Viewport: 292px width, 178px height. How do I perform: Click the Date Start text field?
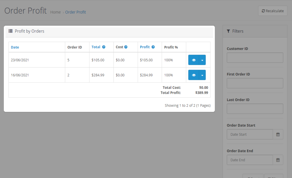pyautogui.click(x=250, y=135)
